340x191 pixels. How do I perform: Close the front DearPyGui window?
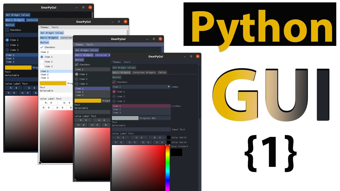click(x=198, y=57)
